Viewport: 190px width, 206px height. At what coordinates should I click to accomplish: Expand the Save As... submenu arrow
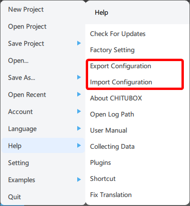point(79,77)
